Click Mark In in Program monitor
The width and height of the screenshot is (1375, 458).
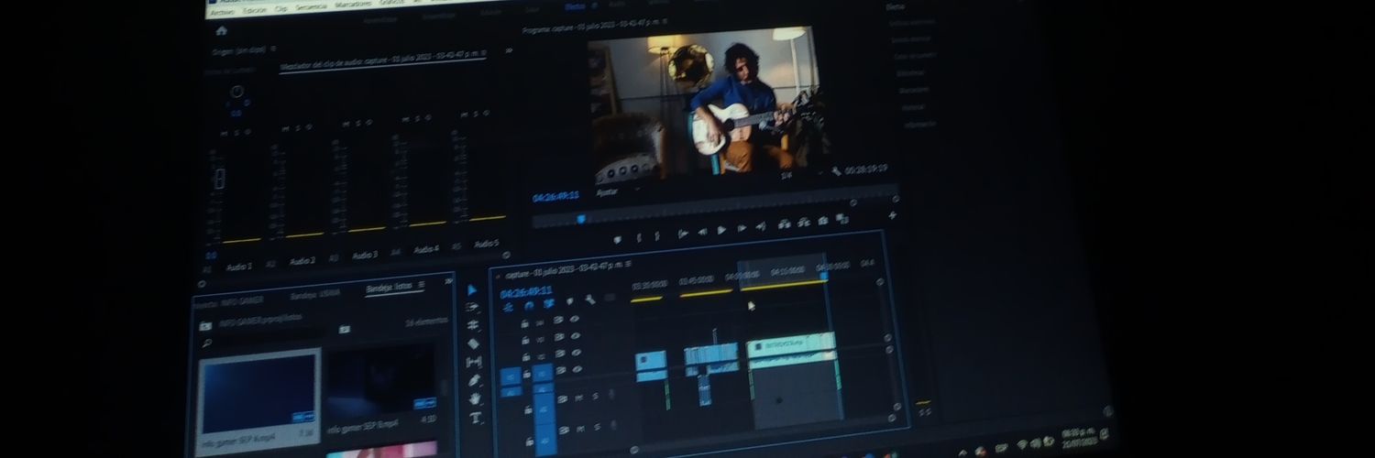639,237
